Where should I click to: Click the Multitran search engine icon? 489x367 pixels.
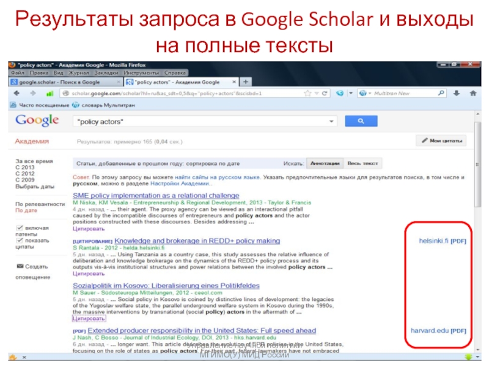[x=362, y=93]
